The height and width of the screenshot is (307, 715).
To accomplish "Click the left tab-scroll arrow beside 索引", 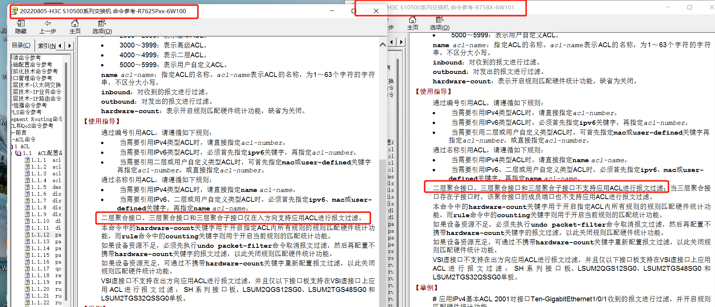I will [x=60, y=46].
